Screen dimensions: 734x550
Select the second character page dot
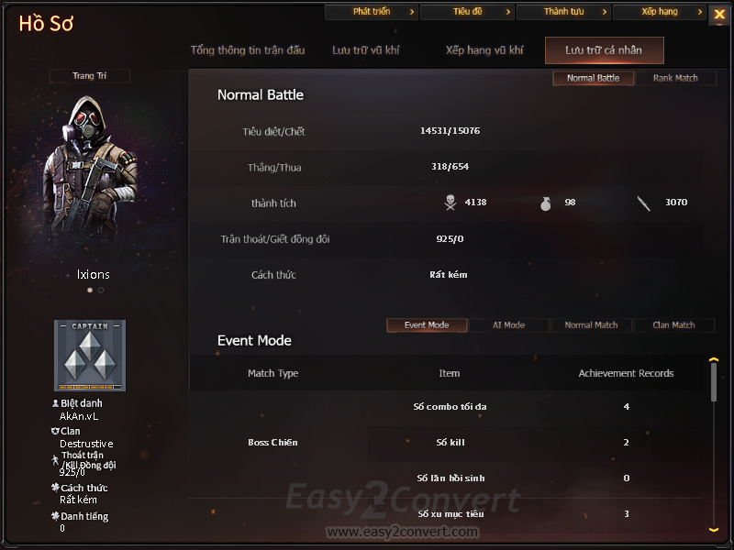click(101, 290)
